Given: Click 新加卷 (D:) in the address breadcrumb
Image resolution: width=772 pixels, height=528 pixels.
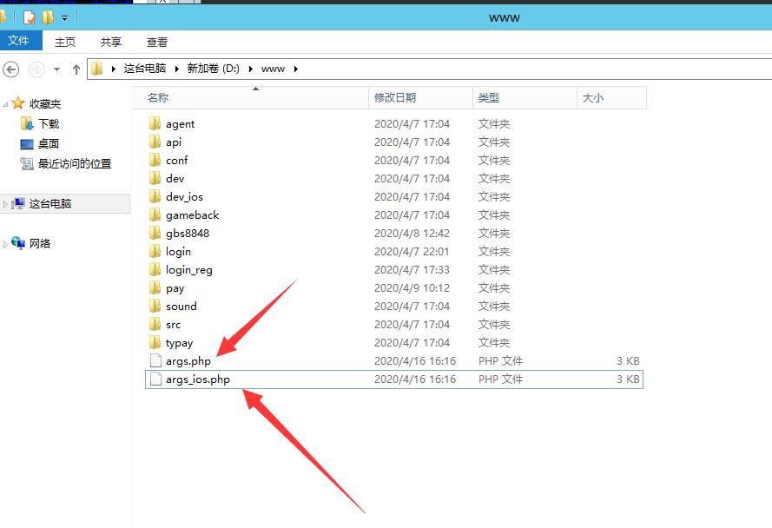Looking at the screenshot, I should (x=213, y=69).
